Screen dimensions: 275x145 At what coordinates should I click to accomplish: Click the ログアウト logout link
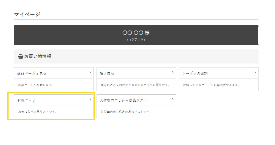(x=136, y=40)
